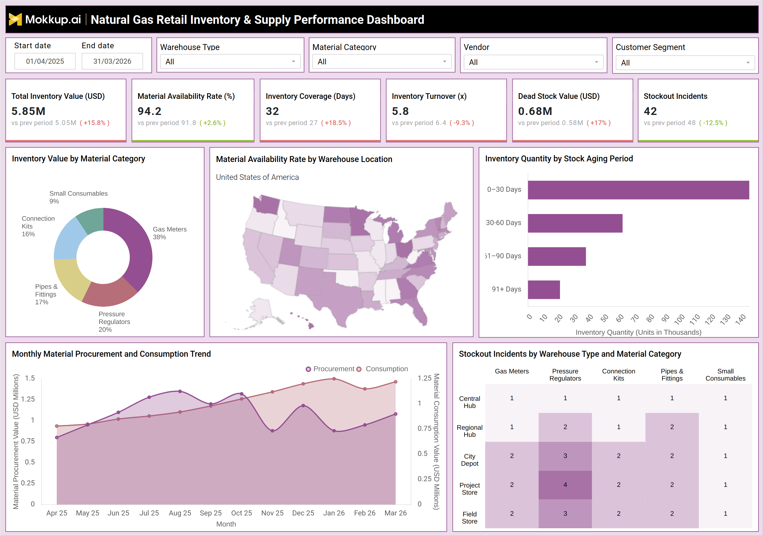Click the United States of America map label

(x=257, y=177)
